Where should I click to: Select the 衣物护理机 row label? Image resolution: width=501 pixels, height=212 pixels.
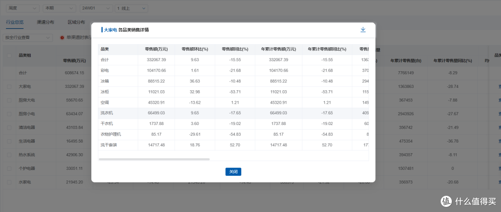(110, 134)
